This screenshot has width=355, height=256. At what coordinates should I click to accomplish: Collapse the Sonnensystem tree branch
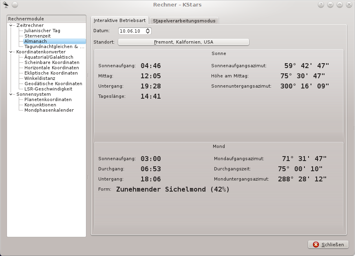tap(11, 94)
